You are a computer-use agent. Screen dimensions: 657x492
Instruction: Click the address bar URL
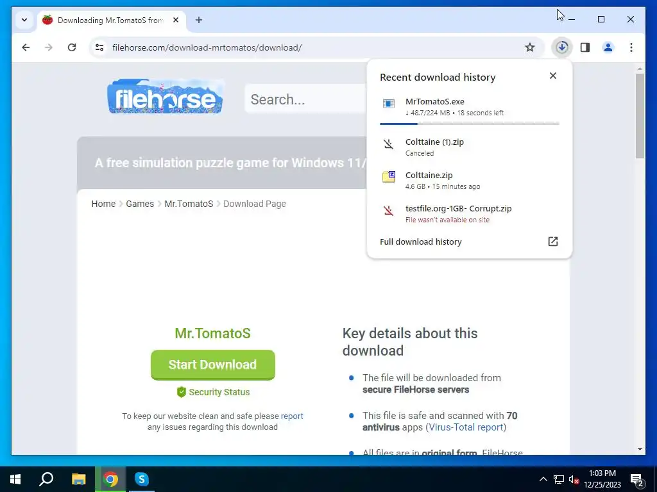tap(207, 47)
